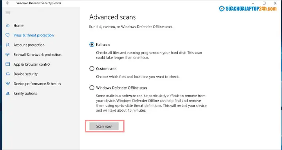The image size is (282, 150).
Task: Click the Device security laptop icon
Action: (7, 74)
